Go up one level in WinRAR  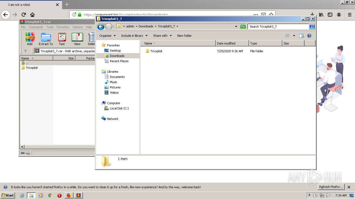26,51
